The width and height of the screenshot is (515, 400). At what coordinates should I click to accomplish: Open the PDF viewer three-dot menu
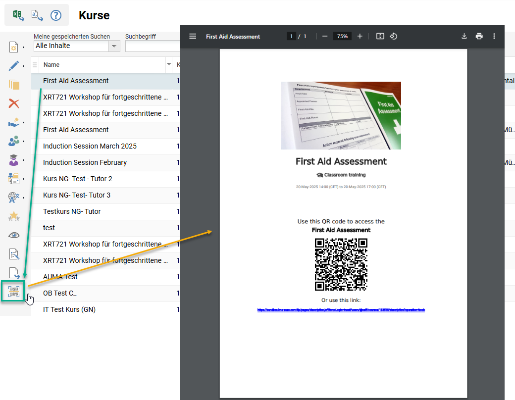tap(494, 36)
